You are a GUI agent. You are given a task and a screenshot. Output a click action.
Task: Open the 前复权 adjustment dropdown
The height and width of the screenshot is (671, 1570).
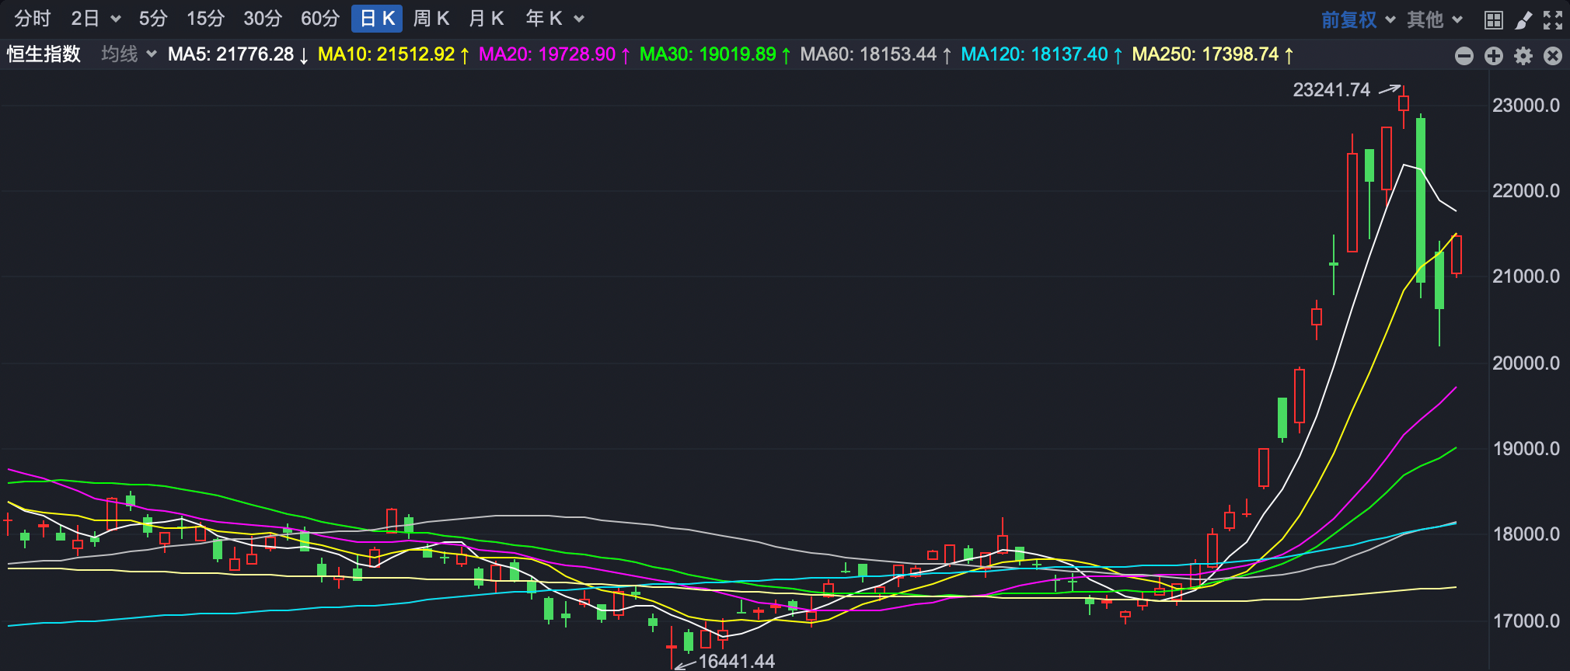[x=1358, y=19]
